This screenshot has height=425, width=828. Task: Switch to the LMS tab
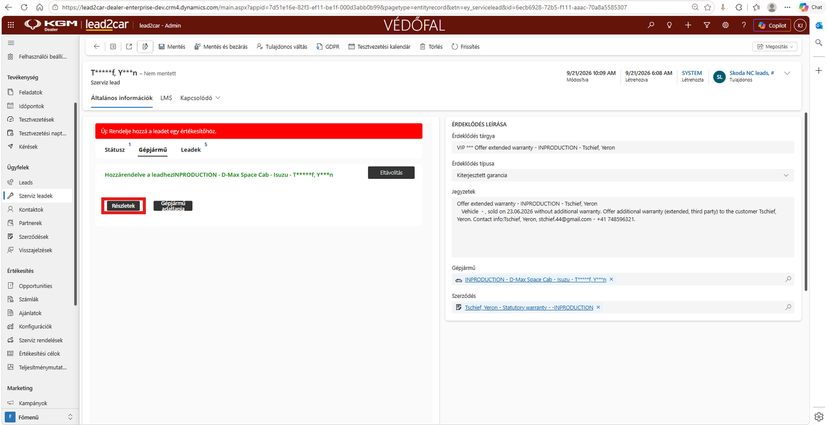click(x=166, y=98)
